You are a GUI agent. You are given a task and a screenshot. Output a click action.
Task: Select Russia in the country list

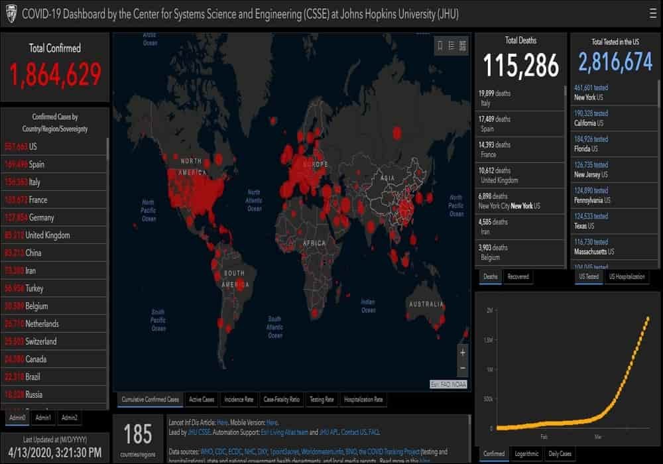(54, 394)
